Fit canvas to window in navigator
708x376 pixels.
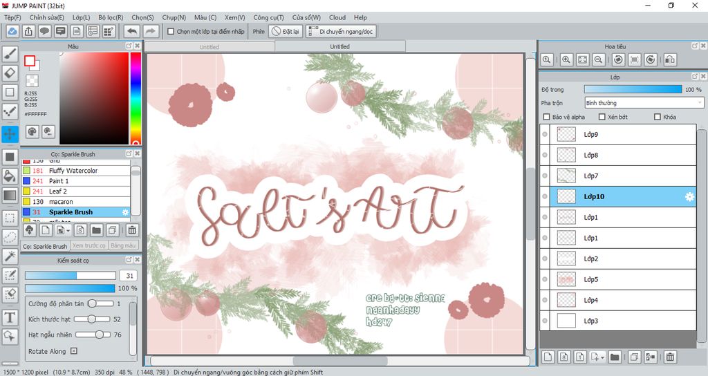582,59
